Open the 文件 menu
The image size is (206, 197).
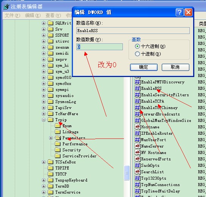pyautogui.click(x=12, y=15)
